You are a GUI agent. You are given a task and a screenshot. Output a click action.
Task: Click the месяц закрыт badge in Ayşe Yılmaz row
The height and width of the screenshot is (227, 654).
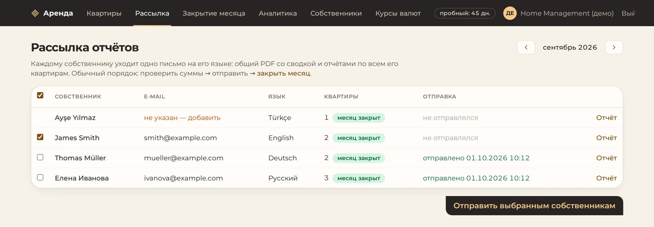(359, 118)
